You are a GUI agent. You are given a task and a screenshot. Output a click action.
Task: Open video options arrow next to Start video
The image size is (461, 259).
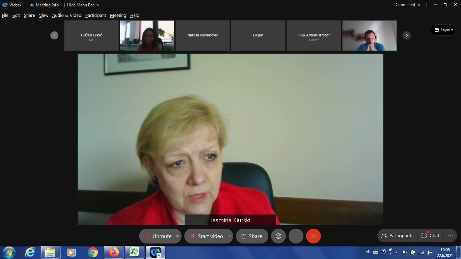[229, 236]
